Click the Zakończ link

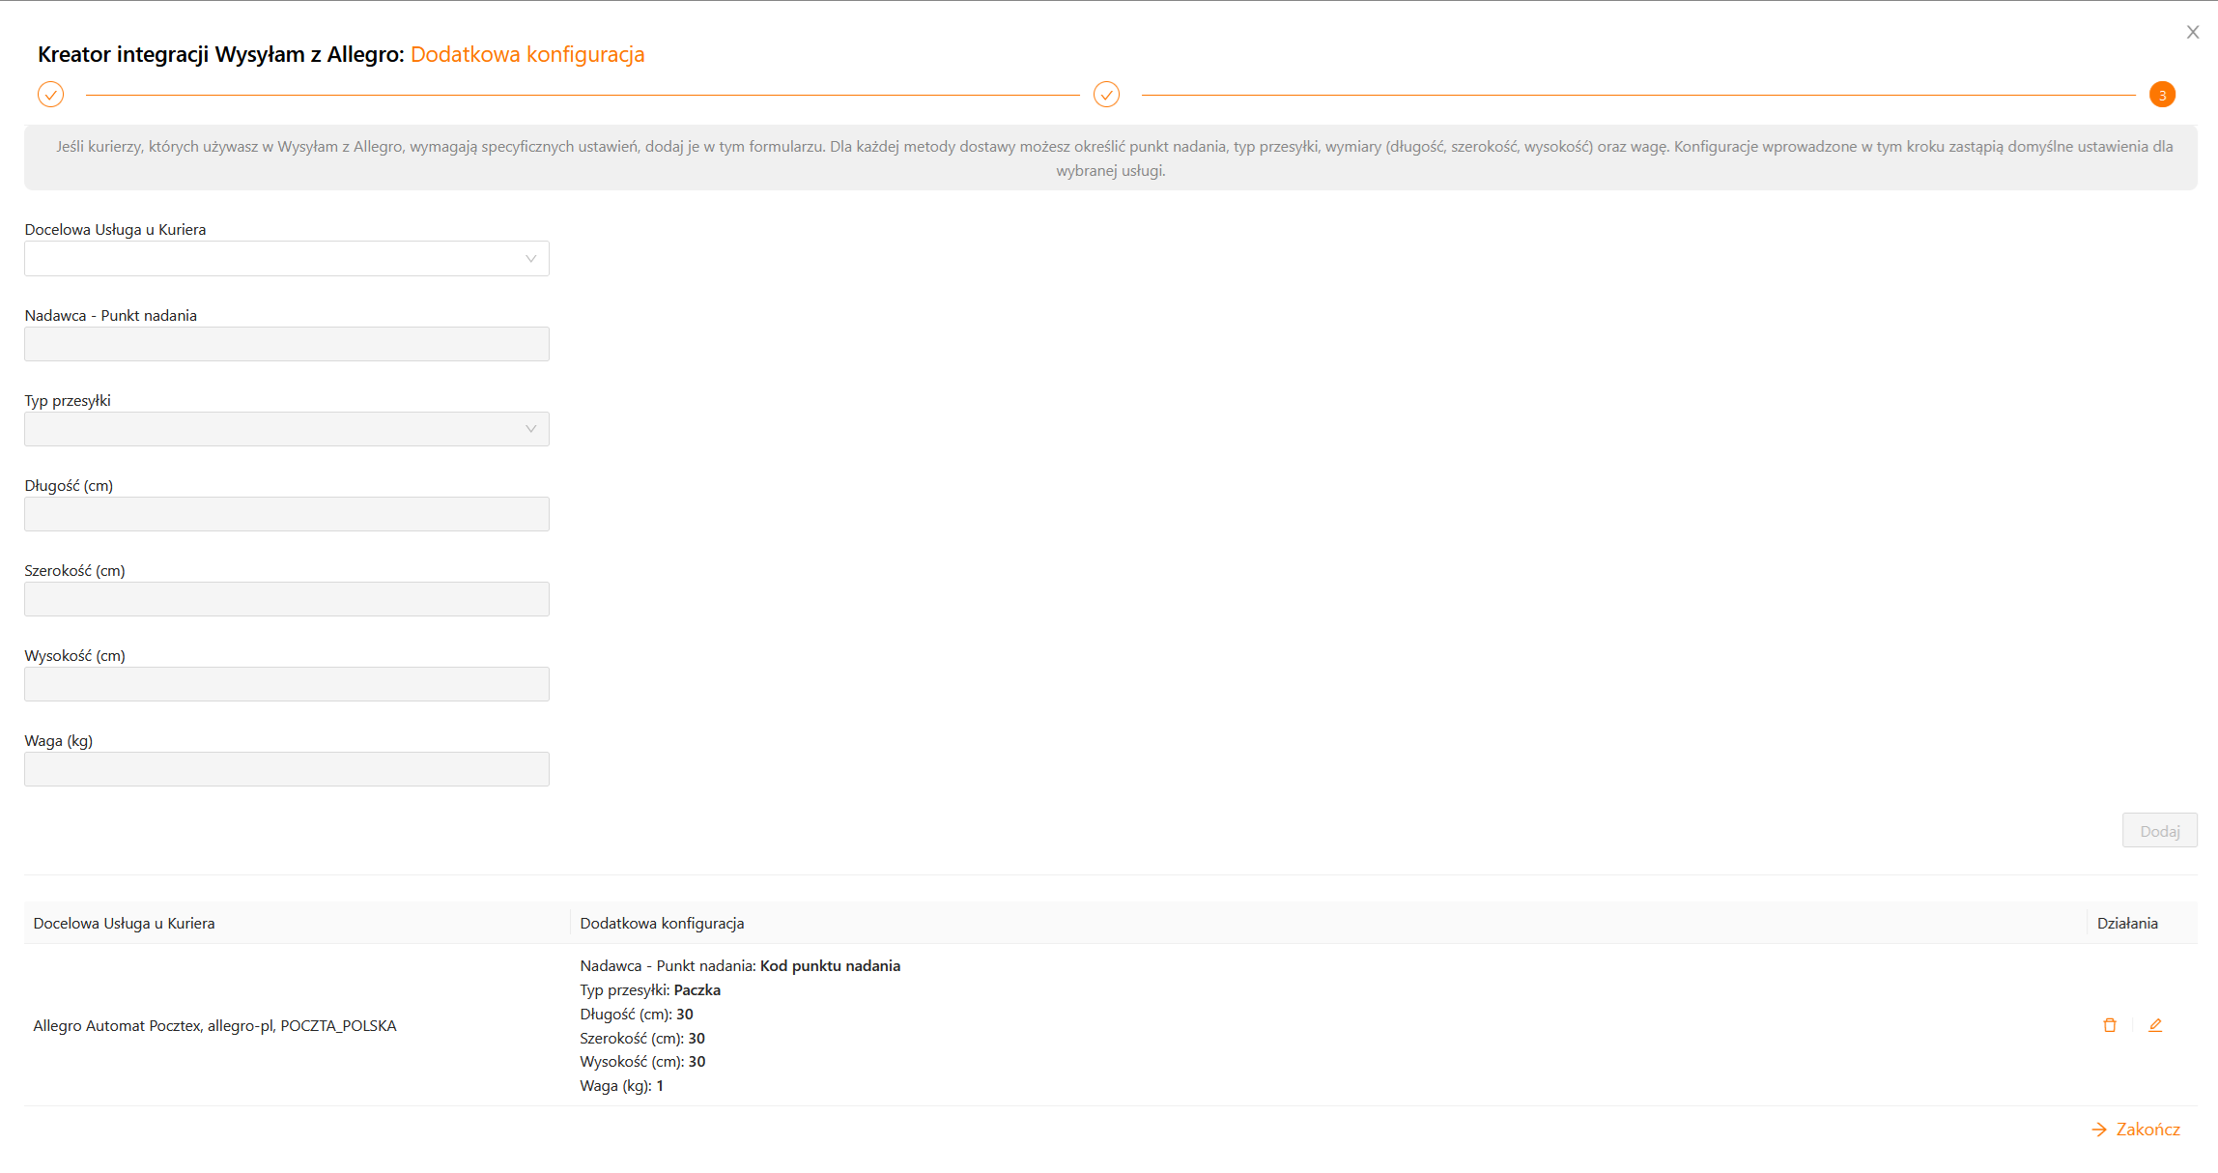pos(2147,1130)
